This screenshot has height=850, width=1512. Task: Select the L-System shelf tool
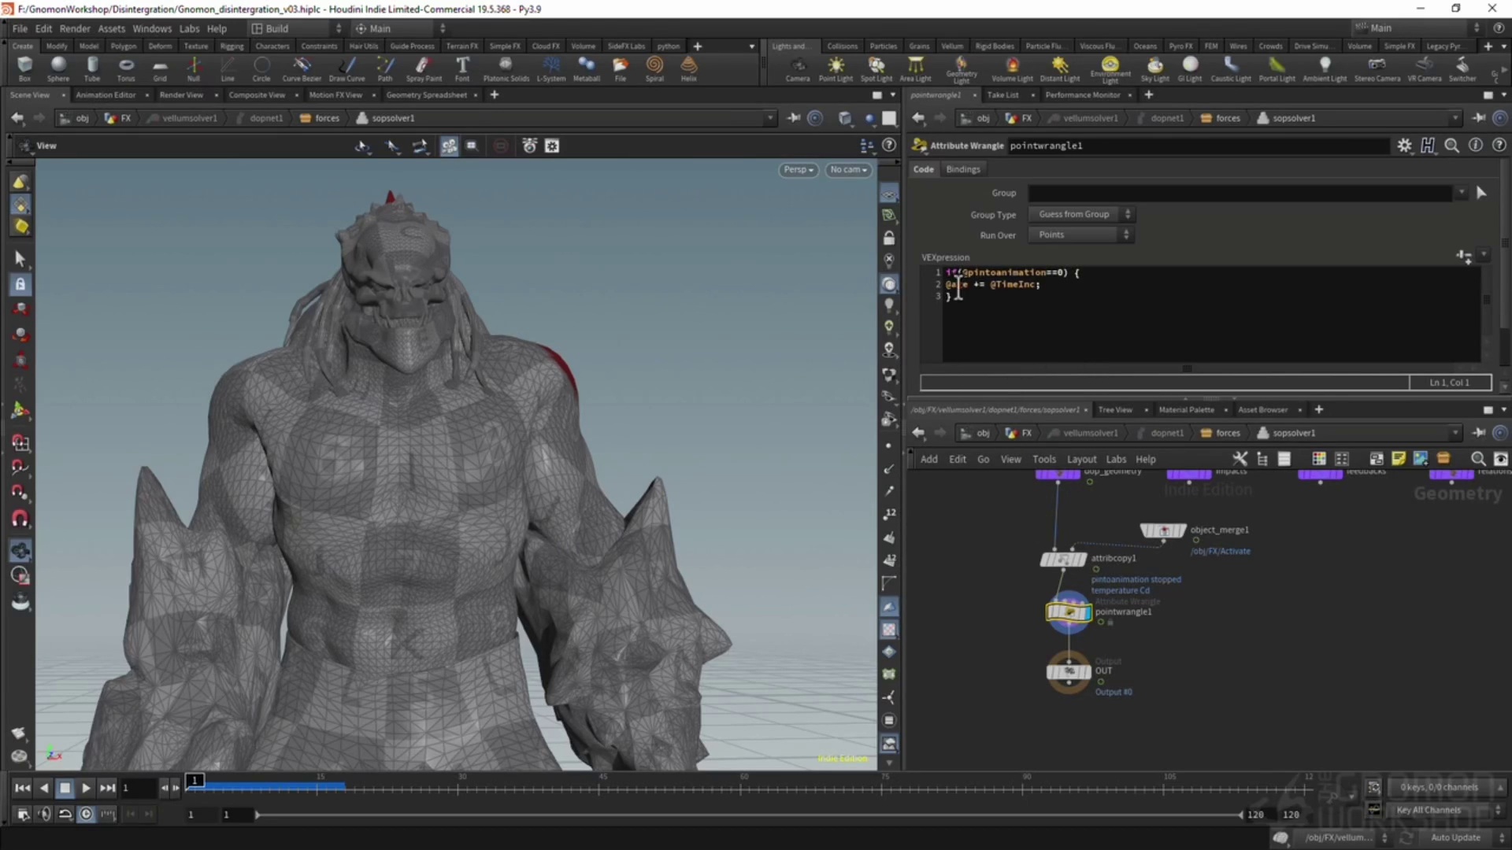pos(551,68)
